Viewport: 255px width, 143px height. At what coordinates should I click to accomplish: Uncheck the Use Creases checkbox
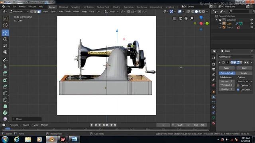tap(238, 89)
